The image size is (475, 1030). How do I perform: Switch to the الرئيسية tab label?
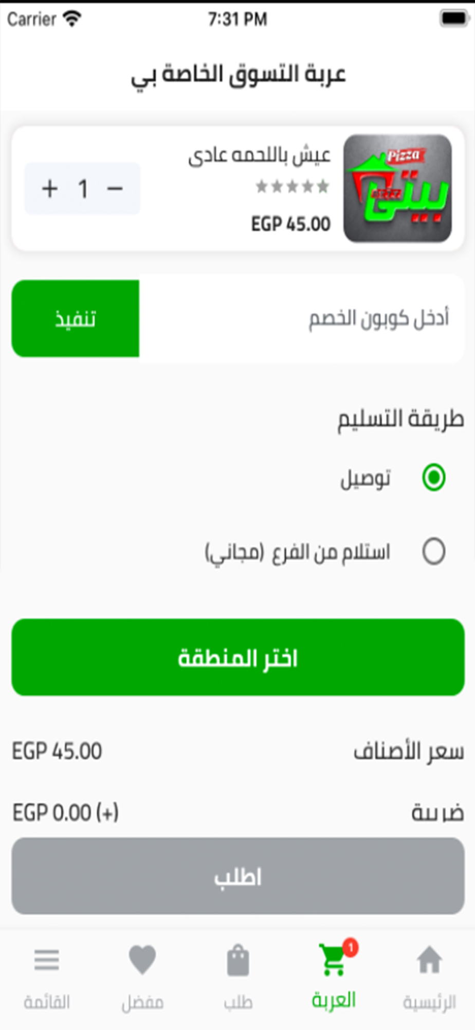tap(429, 1002)
